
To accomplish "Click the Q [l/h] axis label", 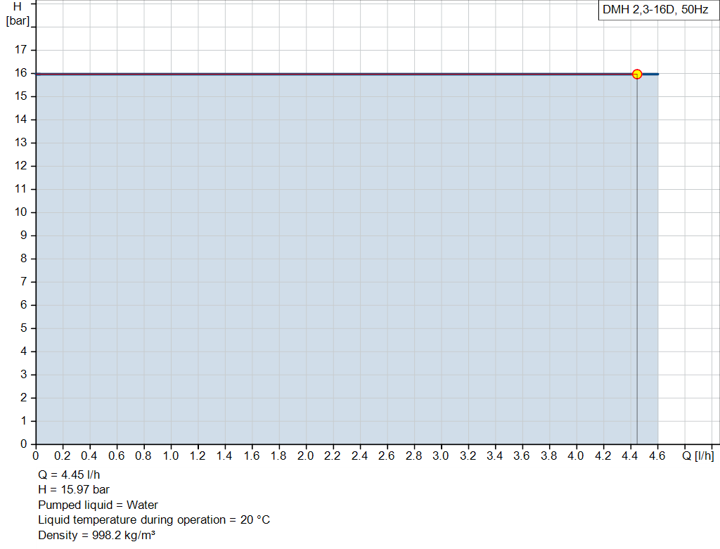I will [698, 456].
